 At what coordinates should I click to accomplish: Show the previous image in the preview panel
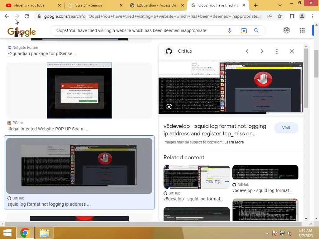pyautogui.click(x=247, y=51)
